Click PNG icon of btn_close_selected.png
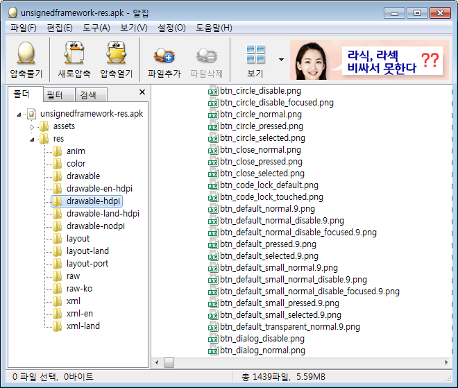The width and height of the screenshot is (458, 388). [x=213, y=174]
